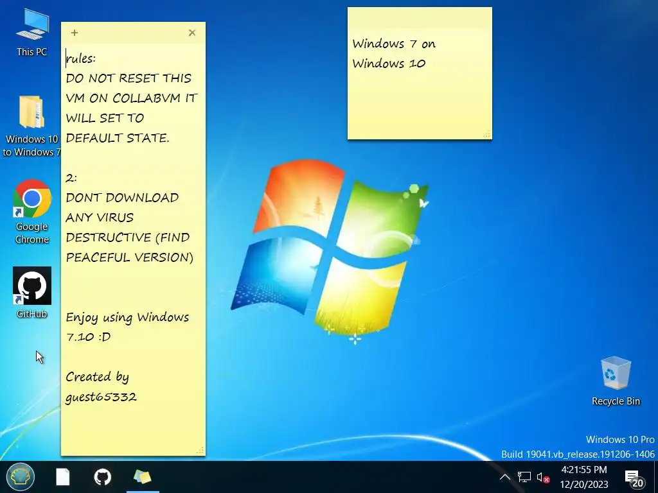Click the 'DO NOT RESET THIS' line
The image size is (658, 493).
(x=129, y=78)
